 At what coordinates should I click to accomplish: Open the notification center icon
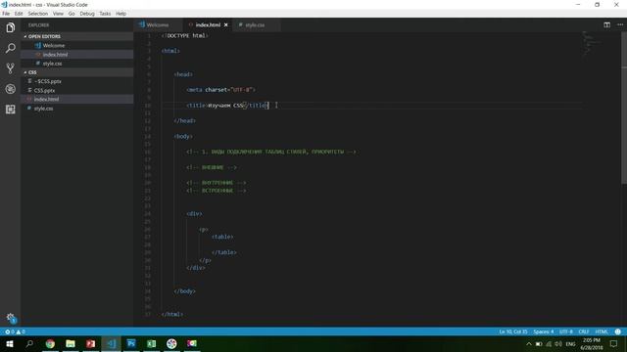tap(613, 343)
